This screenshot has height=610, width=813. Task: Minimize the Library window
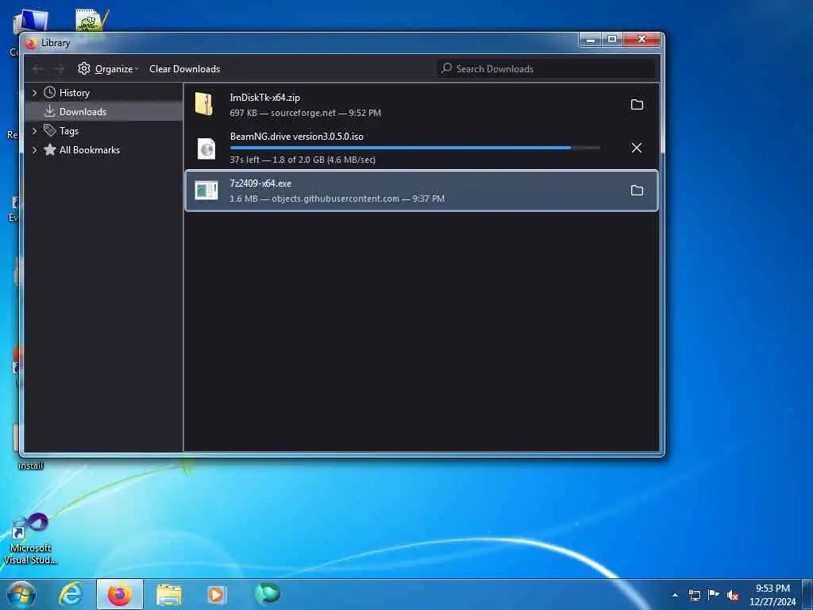point(590,40)
